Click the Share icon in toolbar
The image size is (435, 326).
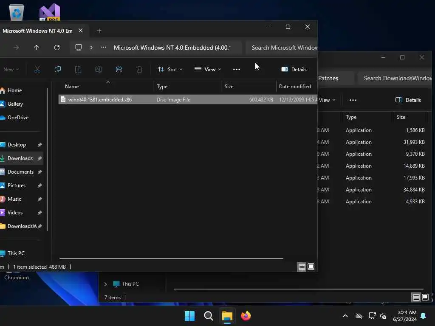point(119,69)
